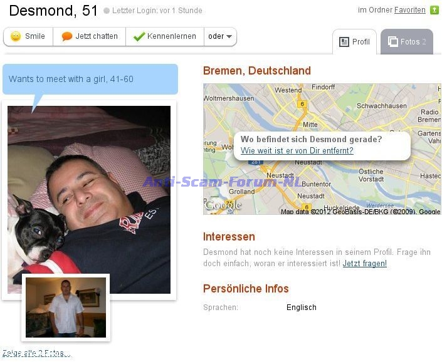The image size is (442, 362).
Task: Click the Fotos tab stacked-photos icon
Action: click(392, 42)
